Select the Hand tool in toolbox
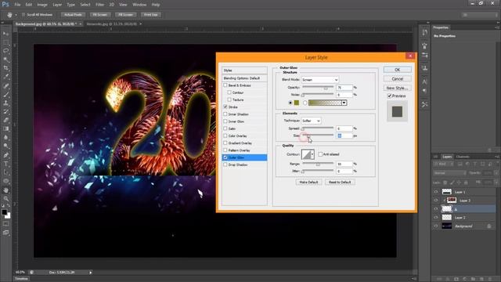Image resolution: width=501 pixels, height=282 pixels. [5, 190]
